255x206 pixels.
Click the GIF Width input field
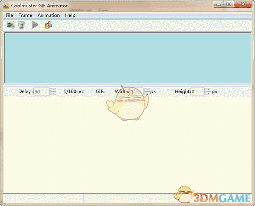tap(136, 92)
